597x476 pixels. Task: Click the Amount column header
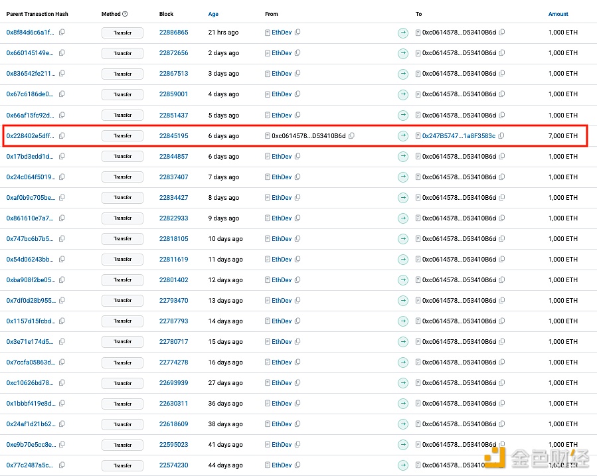pos(558,14)
